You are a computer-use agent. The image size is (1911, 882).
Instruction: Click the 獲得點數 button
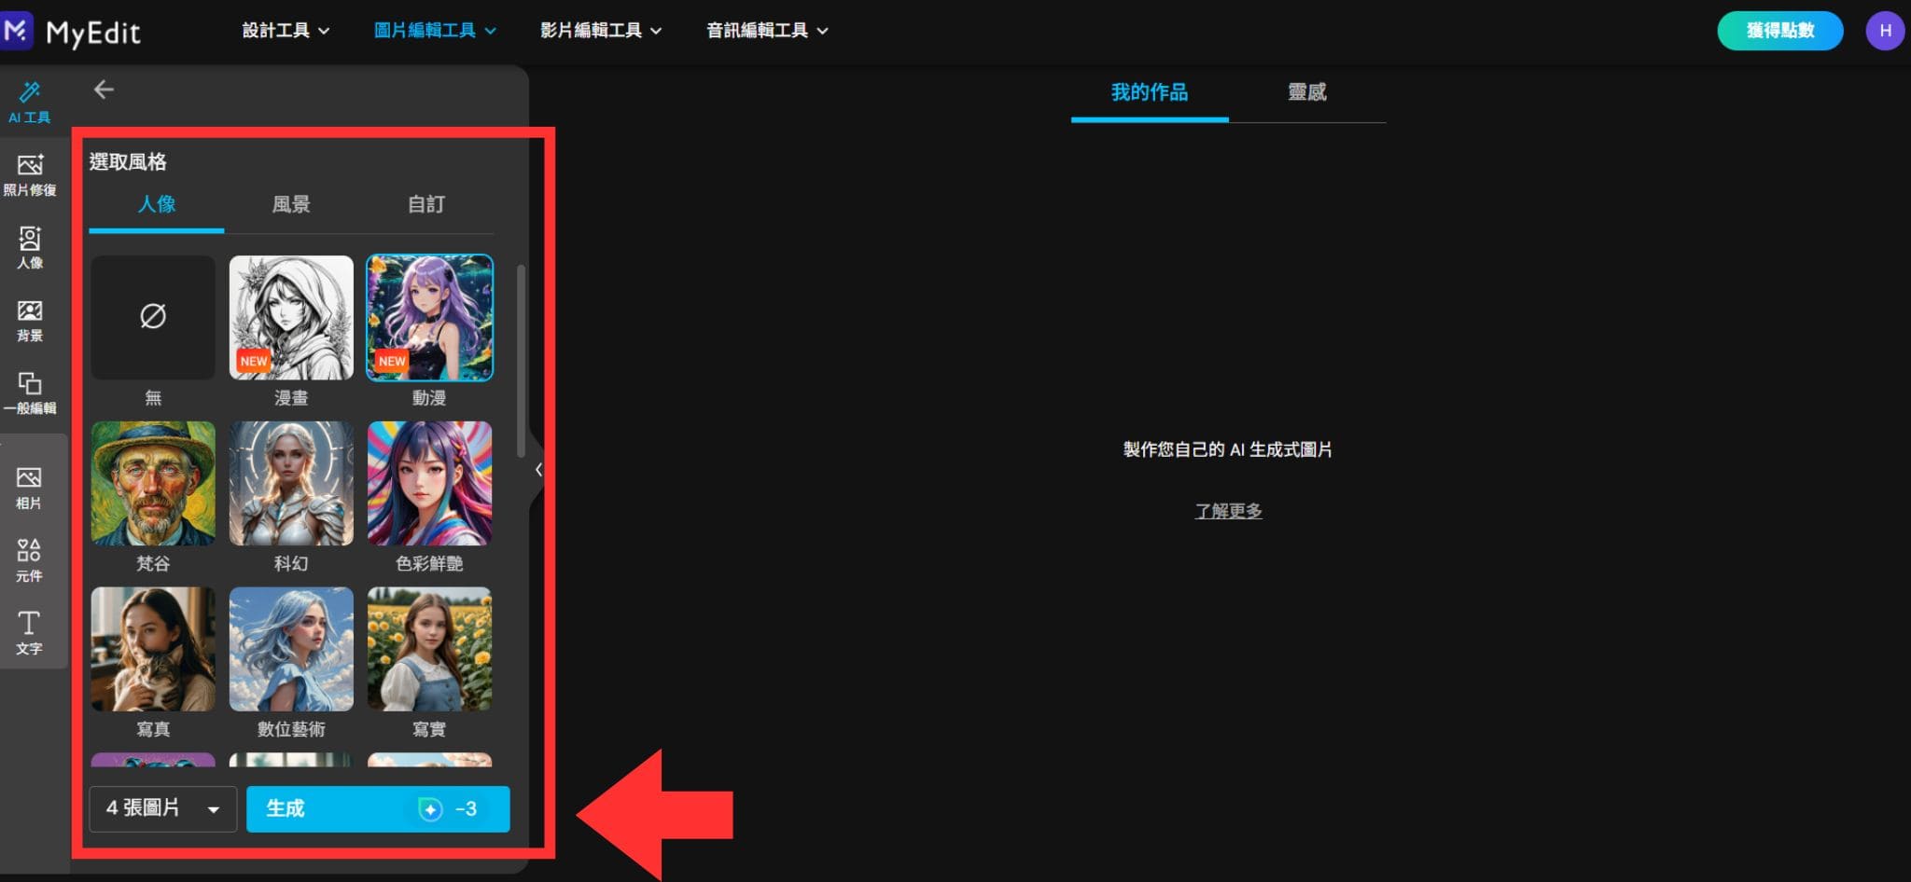[x=1779, y=31]
